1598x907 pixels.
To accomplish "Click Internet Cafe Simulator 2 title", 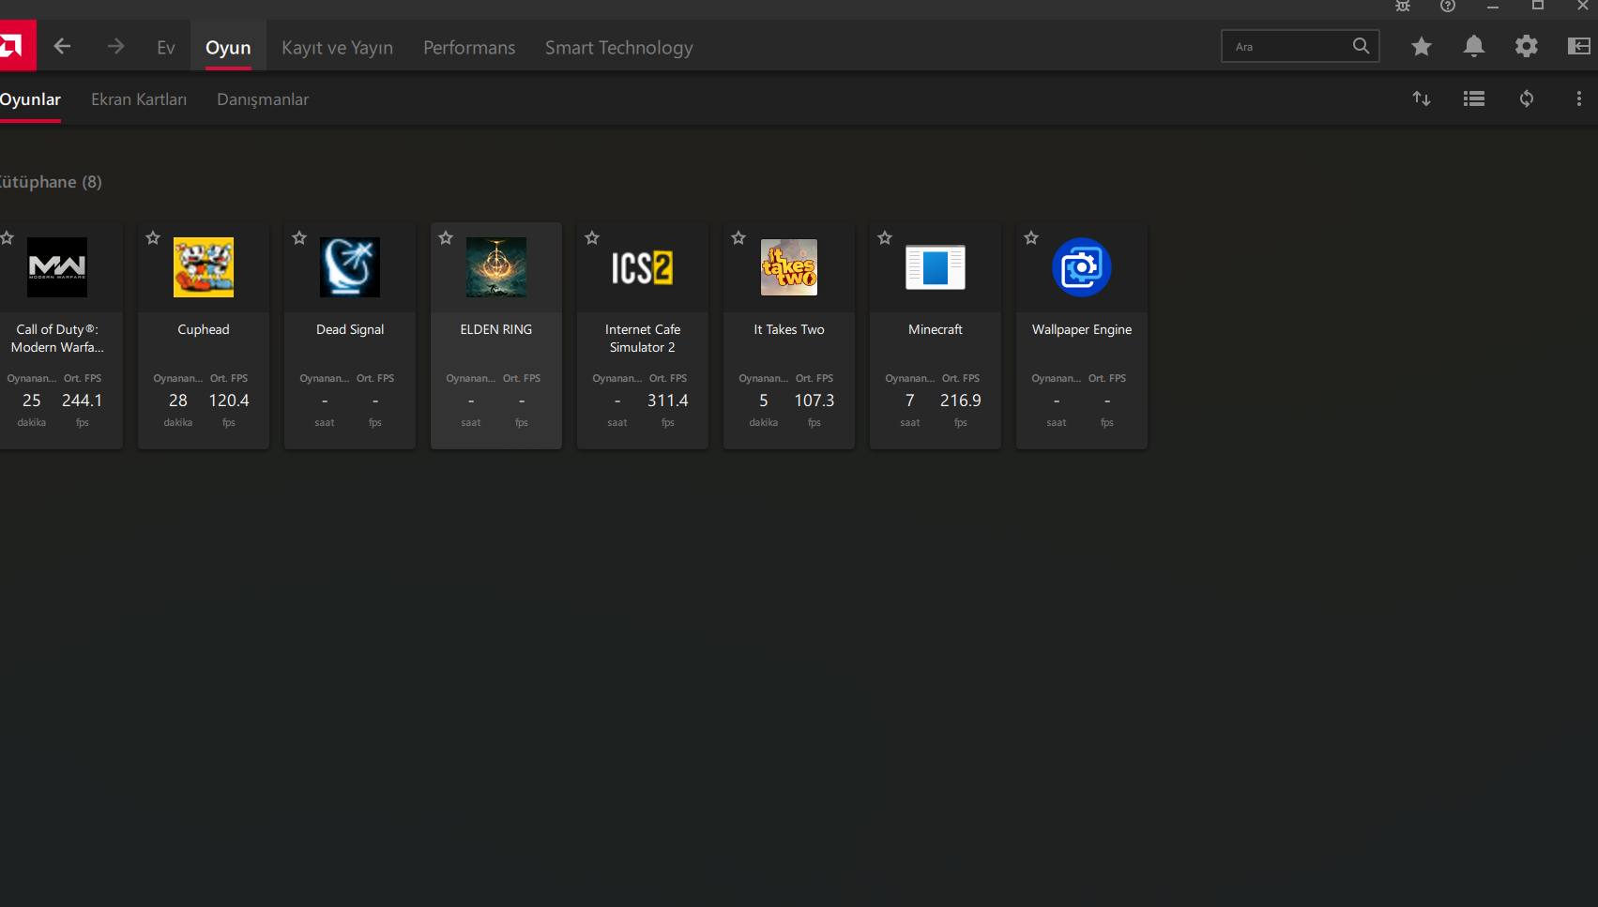I will coord(643,339).
